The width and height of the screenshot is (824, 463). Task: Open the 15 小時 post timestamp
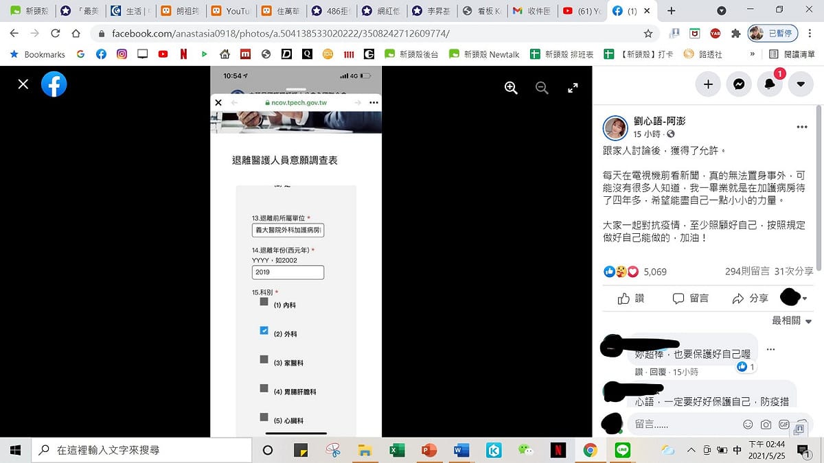coord(647,134)
